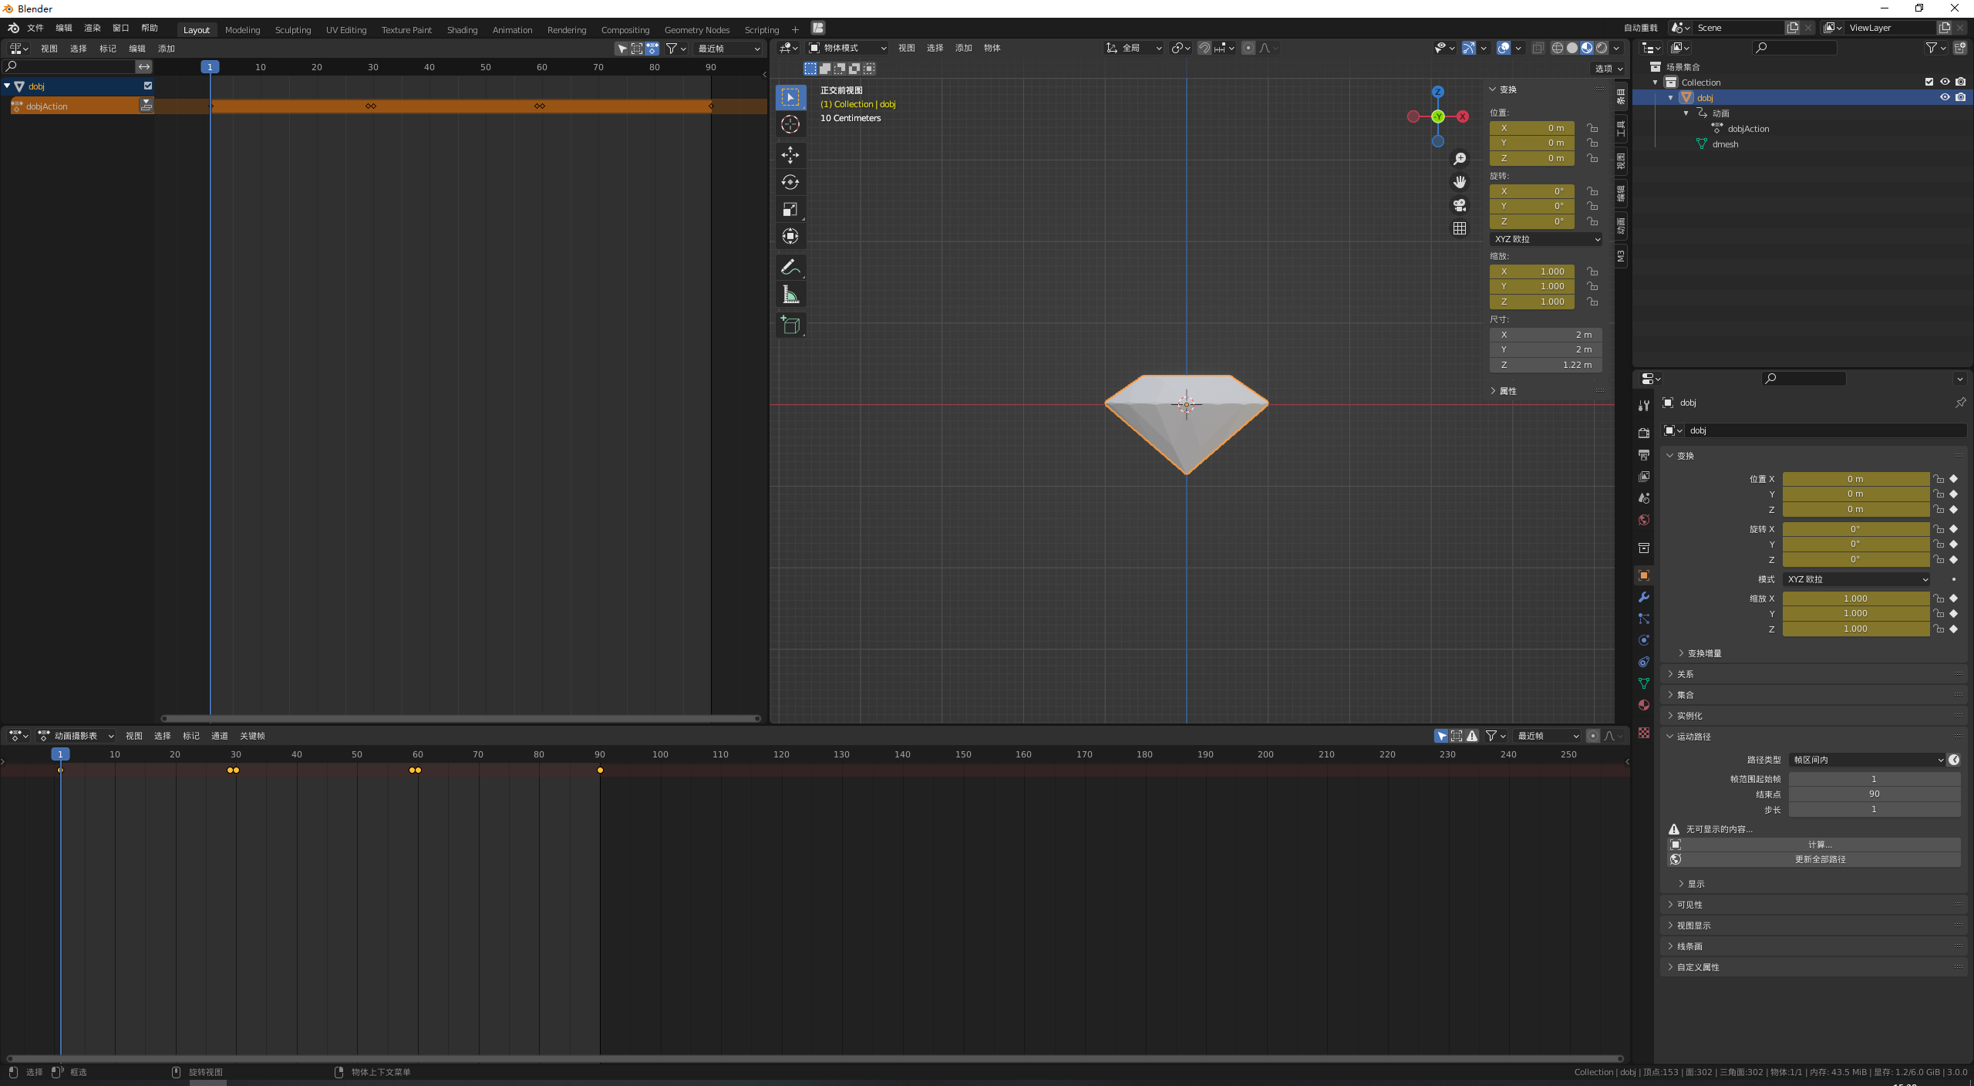Click keyframe at frame 90 in dope sheet
The width and height of the screenshot is (1974, 1086).
600,770
